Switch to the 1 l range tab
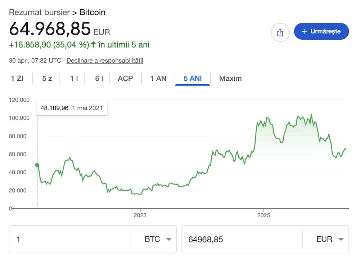The width and height of the screenshot is (360, 258). [74, 78]
